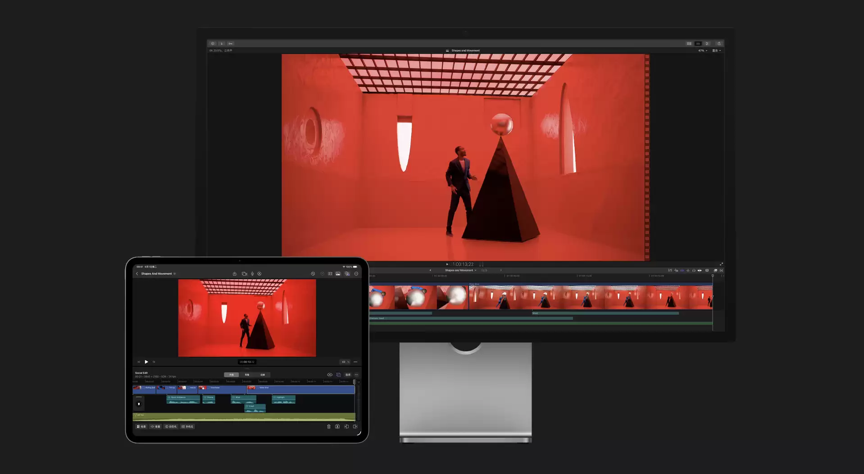Open the 显示 view options dropdown
864x474 pixels.
tap(716, 50)
